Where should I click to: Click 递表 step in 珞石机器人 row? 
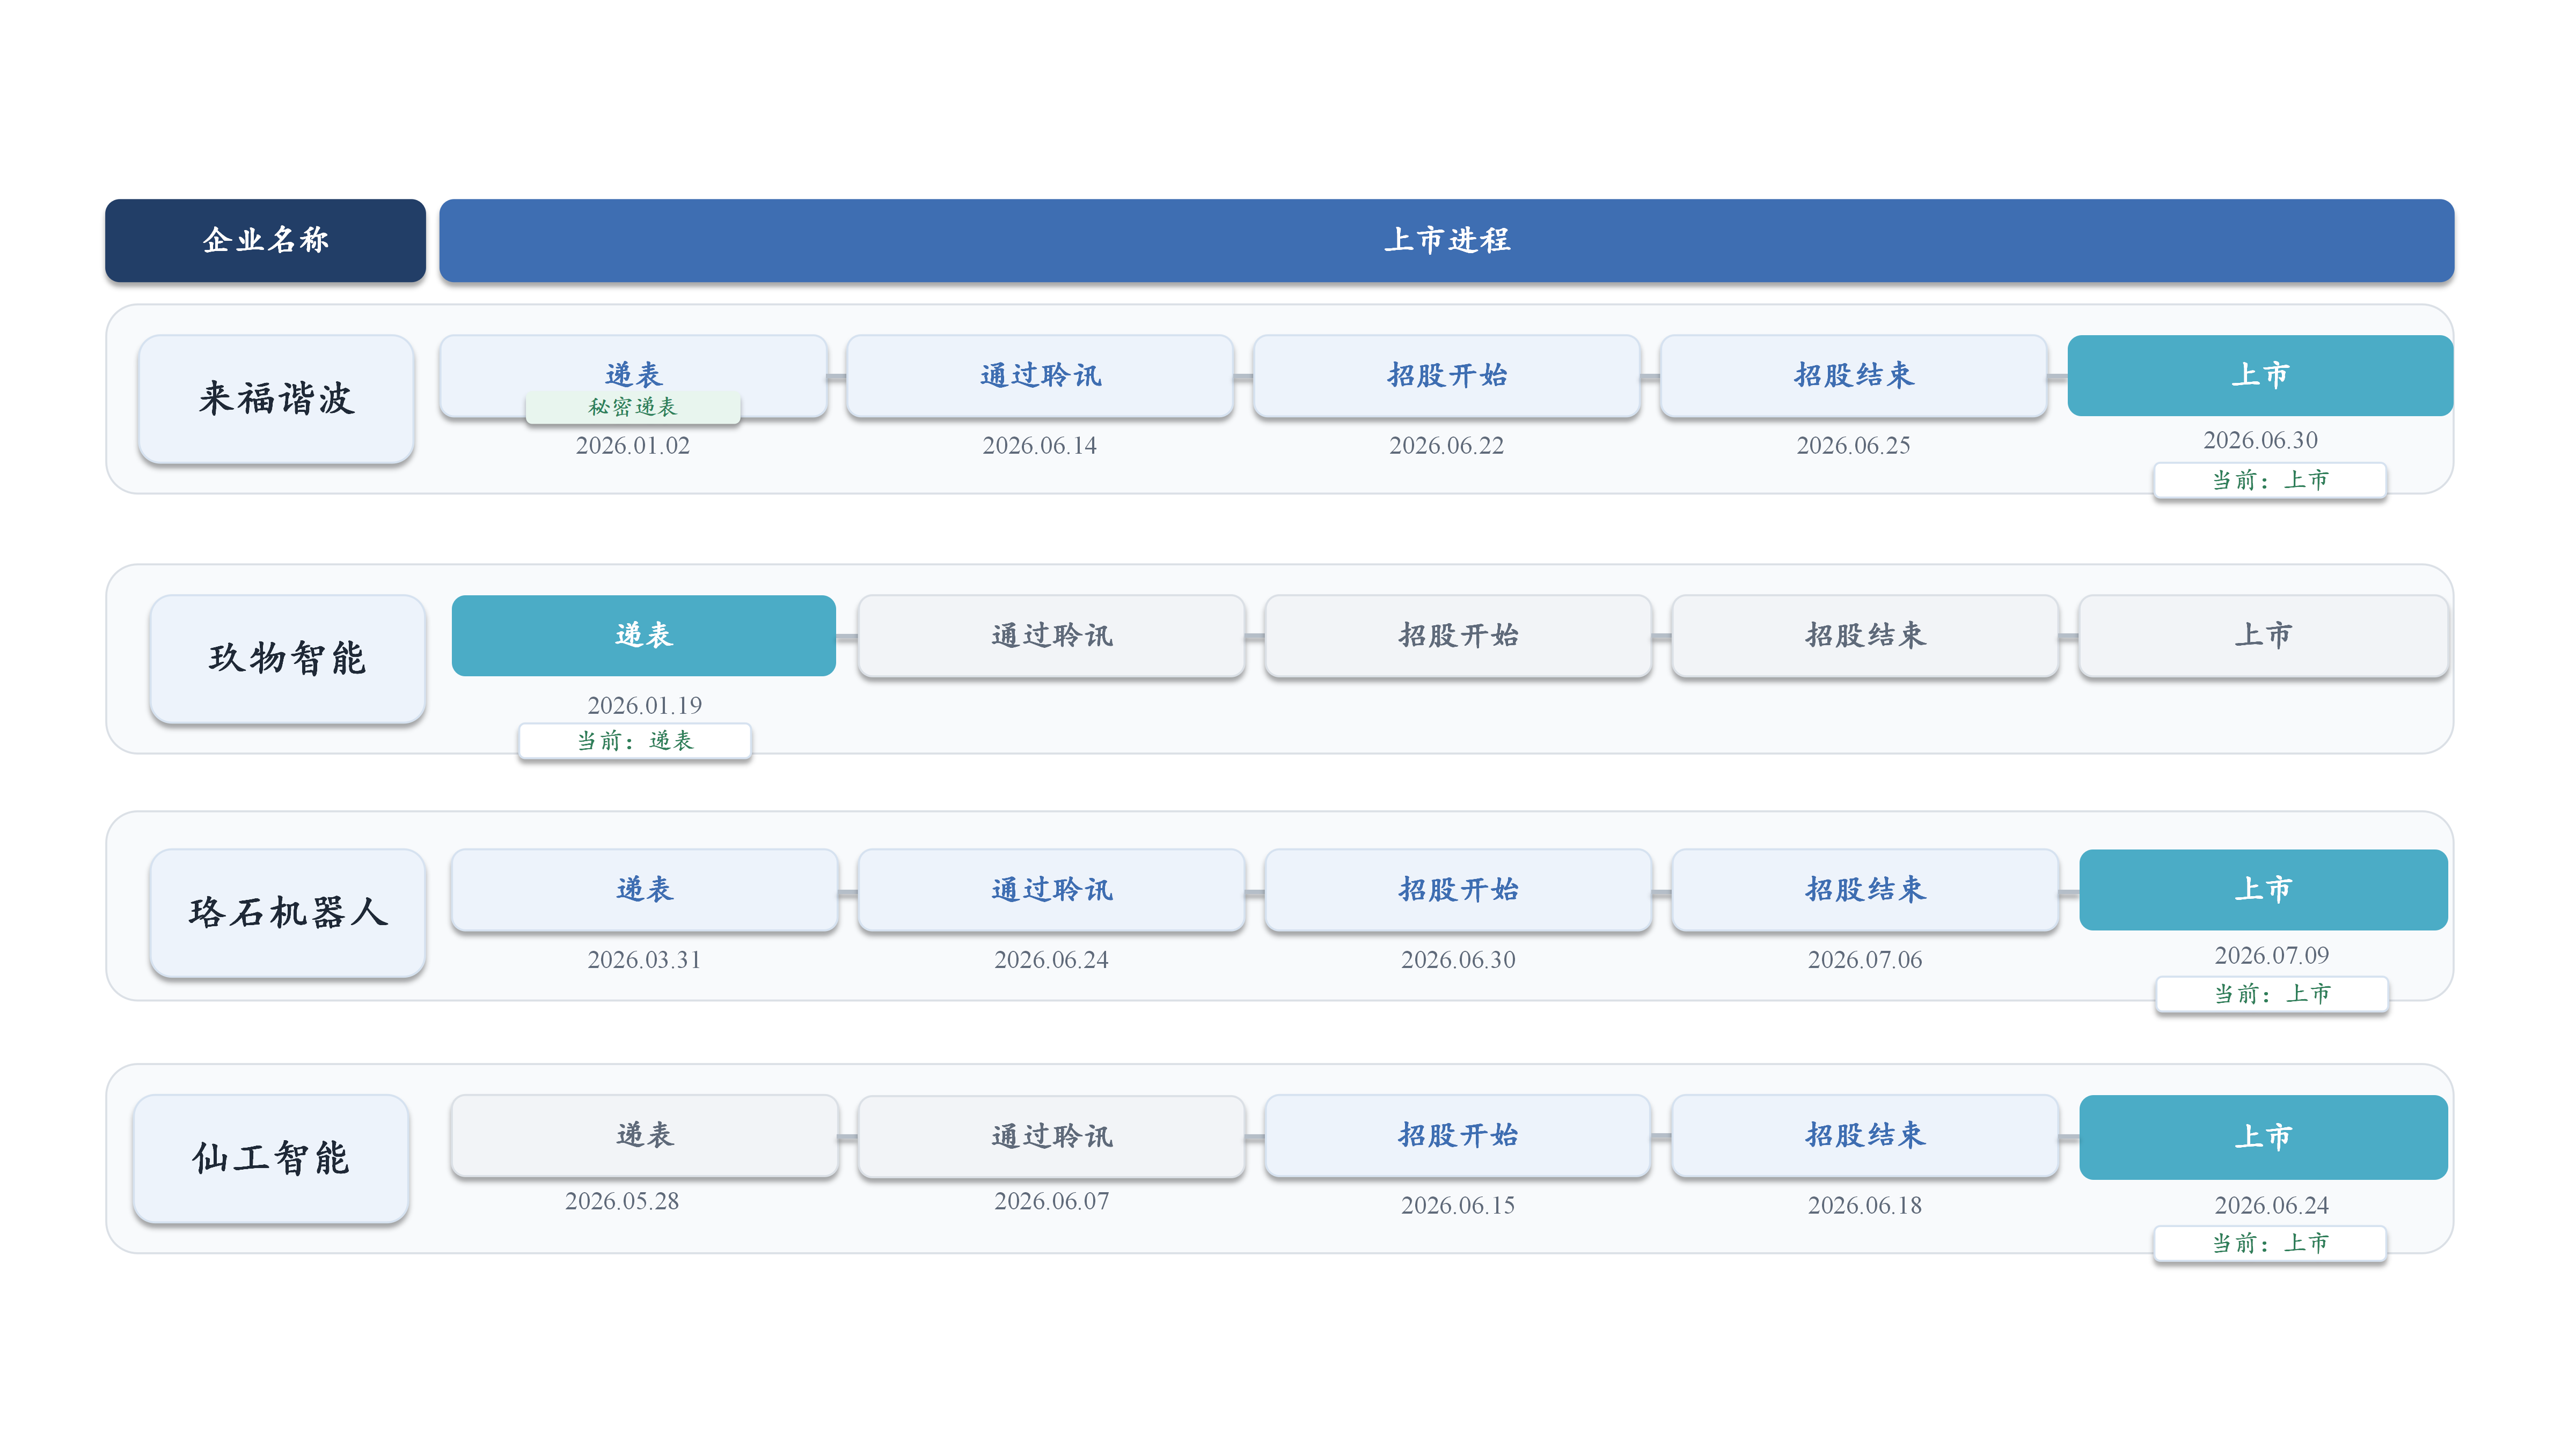(644, 889)
